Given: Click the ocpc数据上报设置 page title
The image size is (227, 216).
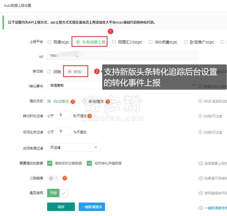Looking at the screenshot, I should tap(18, 6).
